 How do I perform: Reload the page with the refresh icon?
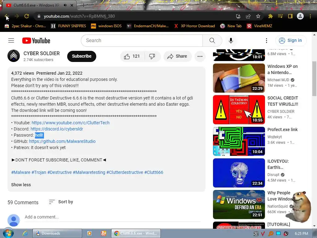tap(27, 16)
